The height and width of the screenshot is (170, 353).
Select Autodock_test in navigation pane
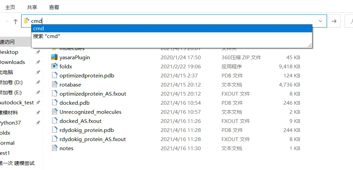coord(17,103)
